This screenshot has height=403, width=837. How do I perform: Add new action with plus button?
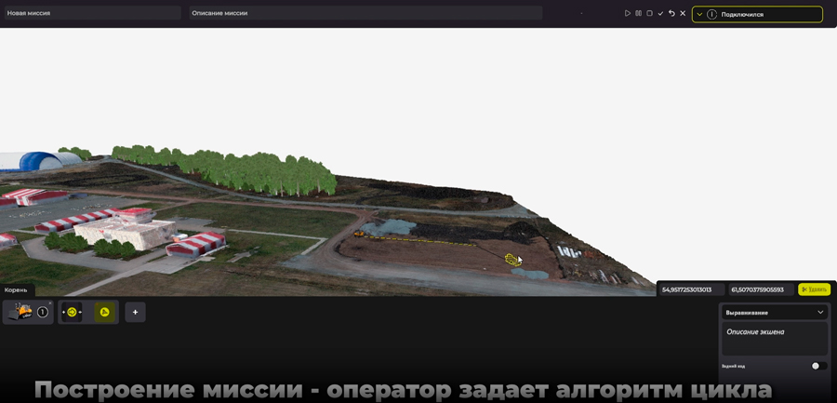(135, 313)
